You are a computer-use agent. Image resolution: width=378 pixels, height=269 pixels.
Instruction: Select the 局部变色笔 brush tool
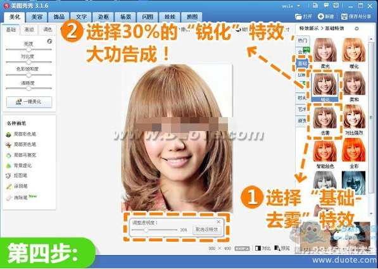pyautogui.click(x=22, y=144)
